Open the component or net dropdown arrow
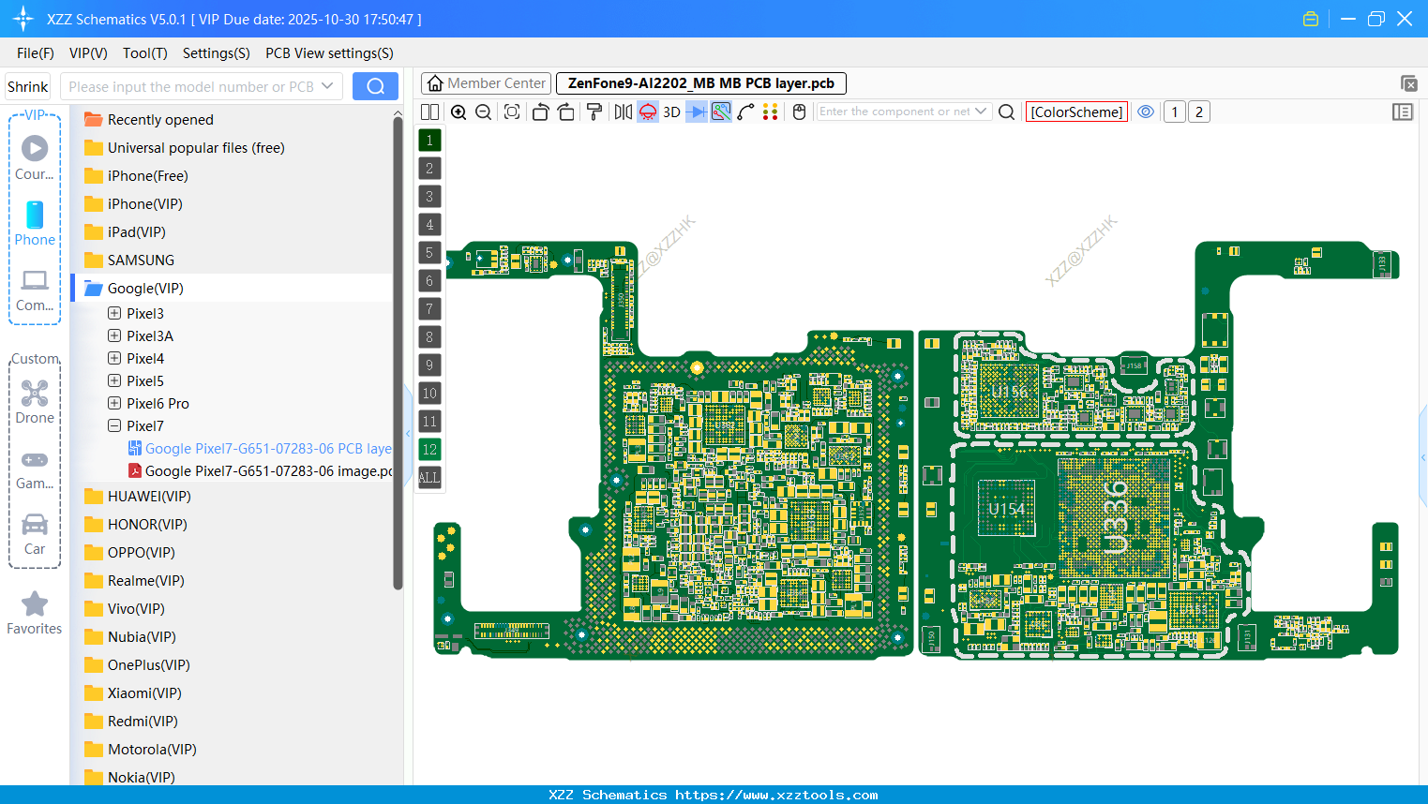Viewport: 1428px width, 804px height. point(981,112)
